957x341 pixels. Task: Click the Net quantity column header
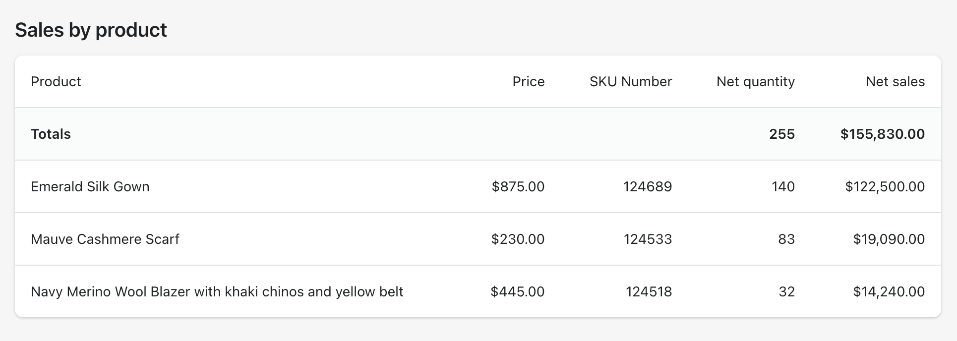[x=755, y=81]
